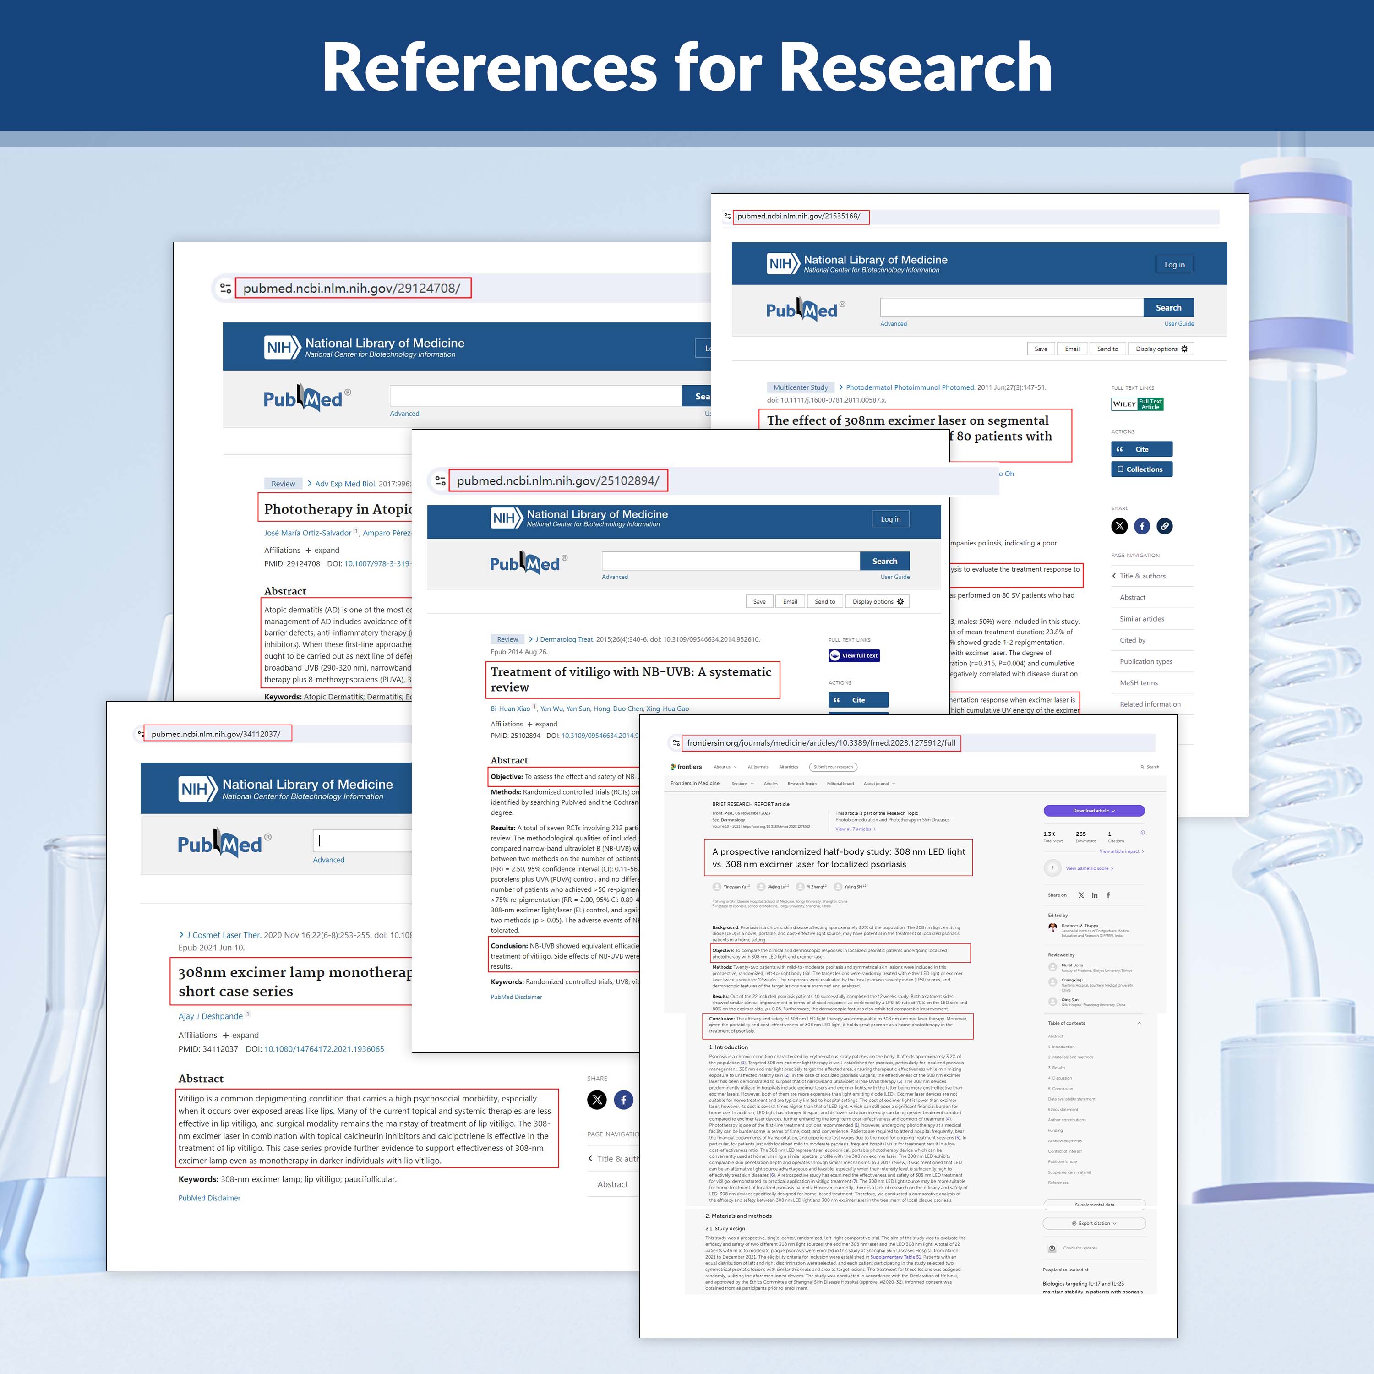Screen dimensions: 1374x1374
Task: Open About us menu on Frontiers header
Action: coord(725,767)
